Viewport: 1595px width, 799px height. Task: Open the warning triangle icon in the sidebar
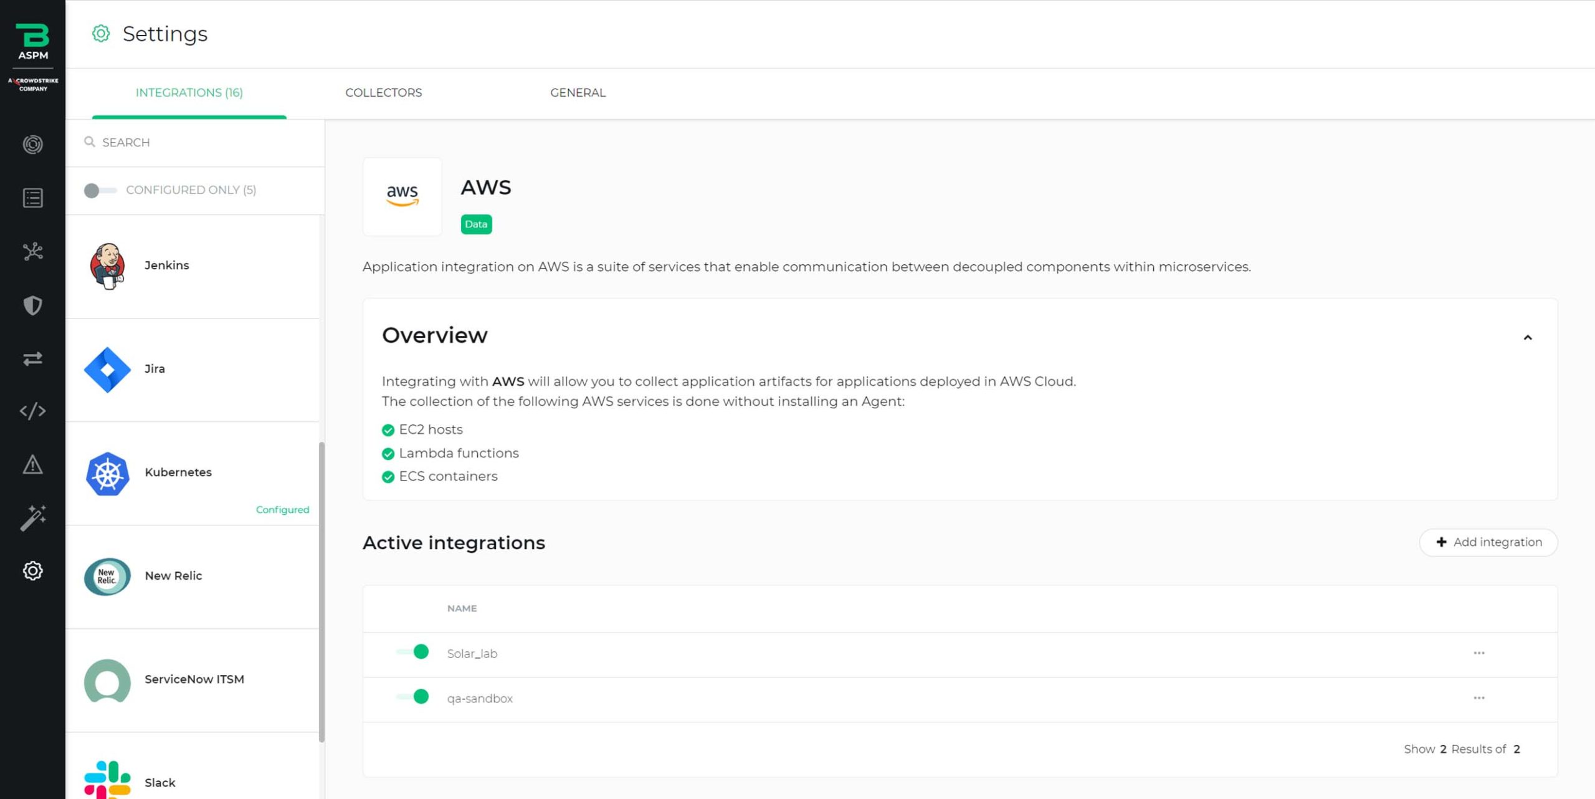[32, 465]
